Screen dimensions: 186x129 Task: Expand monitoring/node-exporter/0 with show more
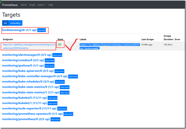62,109
